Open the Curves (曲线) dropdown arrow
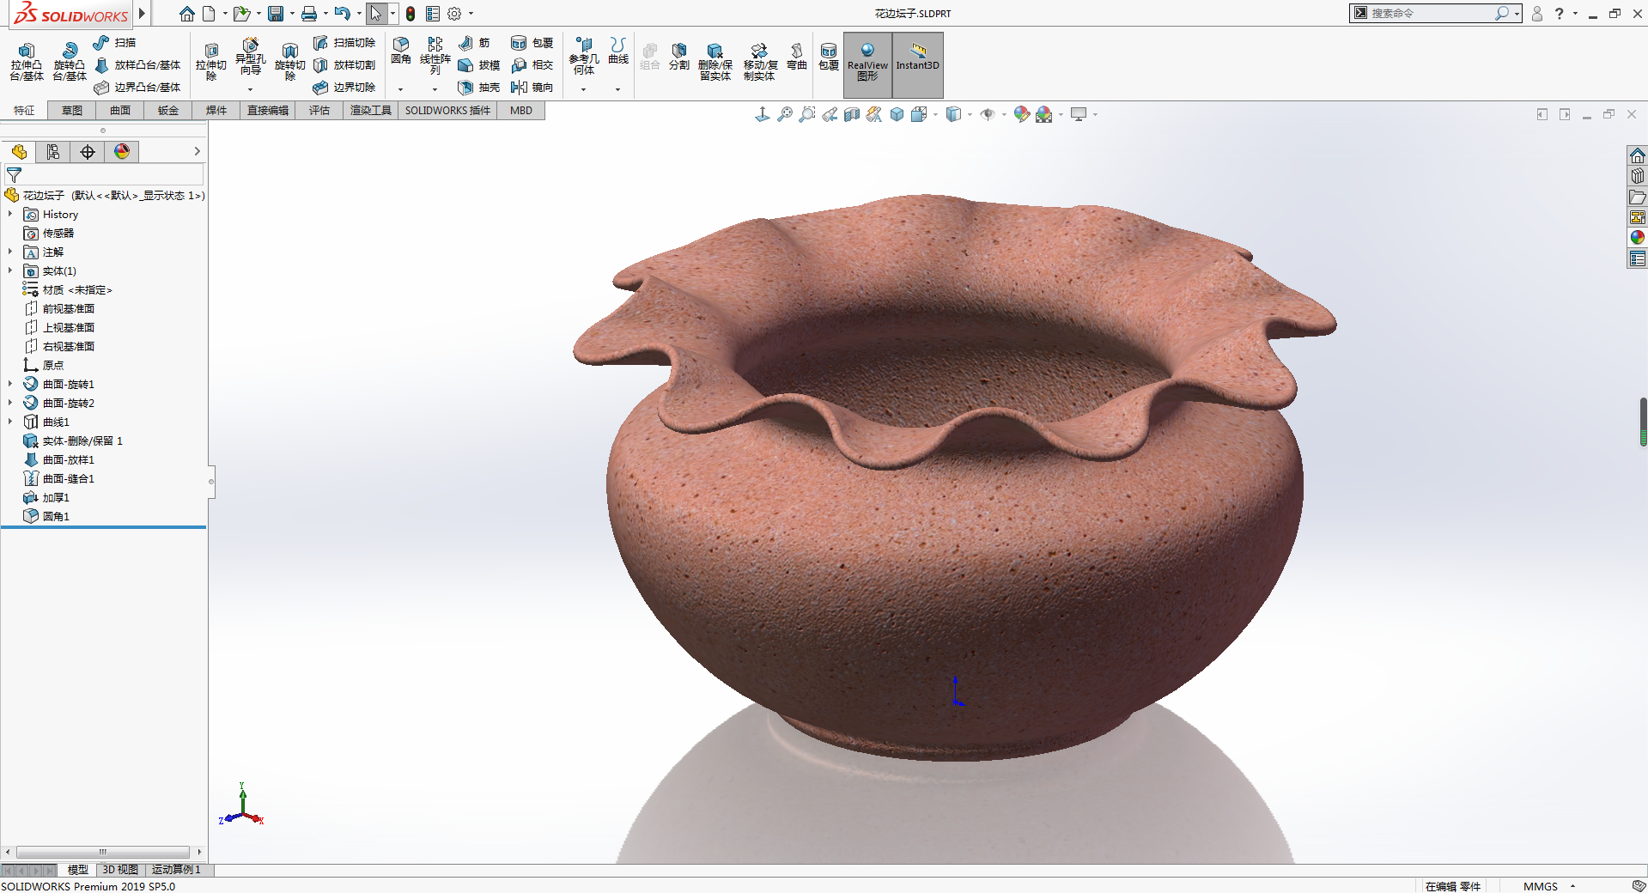This screenshot has height=893, width=1648. pyautogui.click(x=618, y=89)
